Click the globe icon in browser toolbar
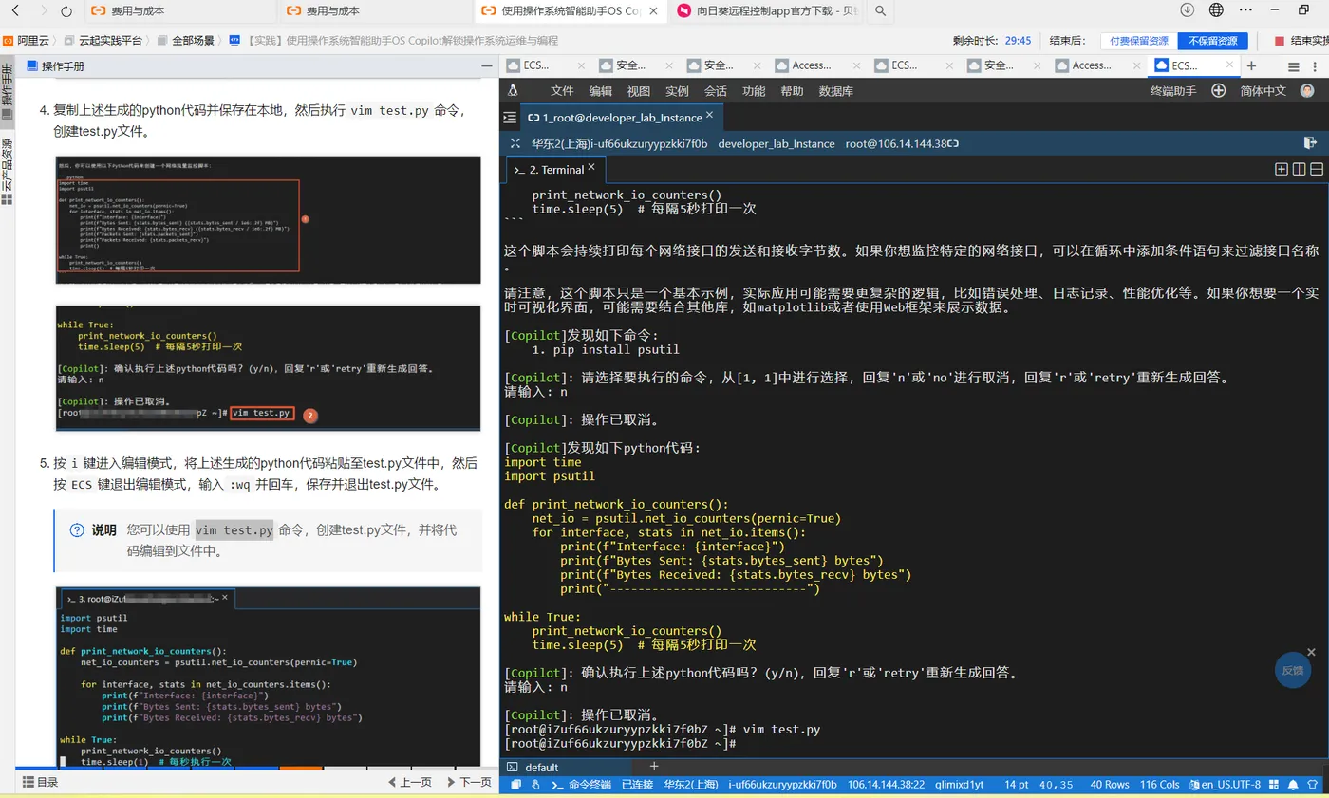Screen dimensions: 1329x798 [x=1216, y=10]
